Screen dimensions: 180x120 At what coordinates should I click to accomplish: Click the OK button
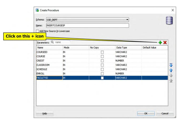[x=146, y=114]
